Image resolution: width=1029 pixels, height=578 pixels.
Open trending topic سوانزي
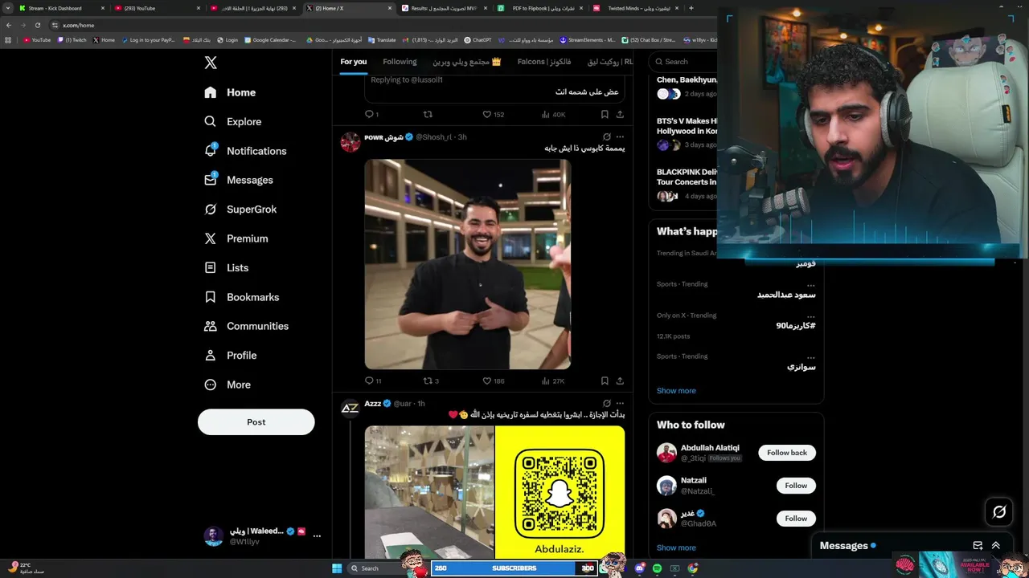(x=801, y=367)
